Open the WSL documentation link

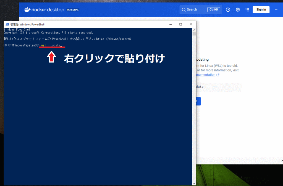click(205, 75)
